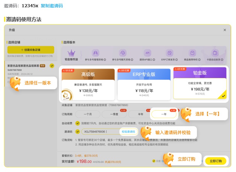Viewport: 236px width, 172px height.
Task: Click the 铂金版权益 crown icon
Action: [71, 53]
